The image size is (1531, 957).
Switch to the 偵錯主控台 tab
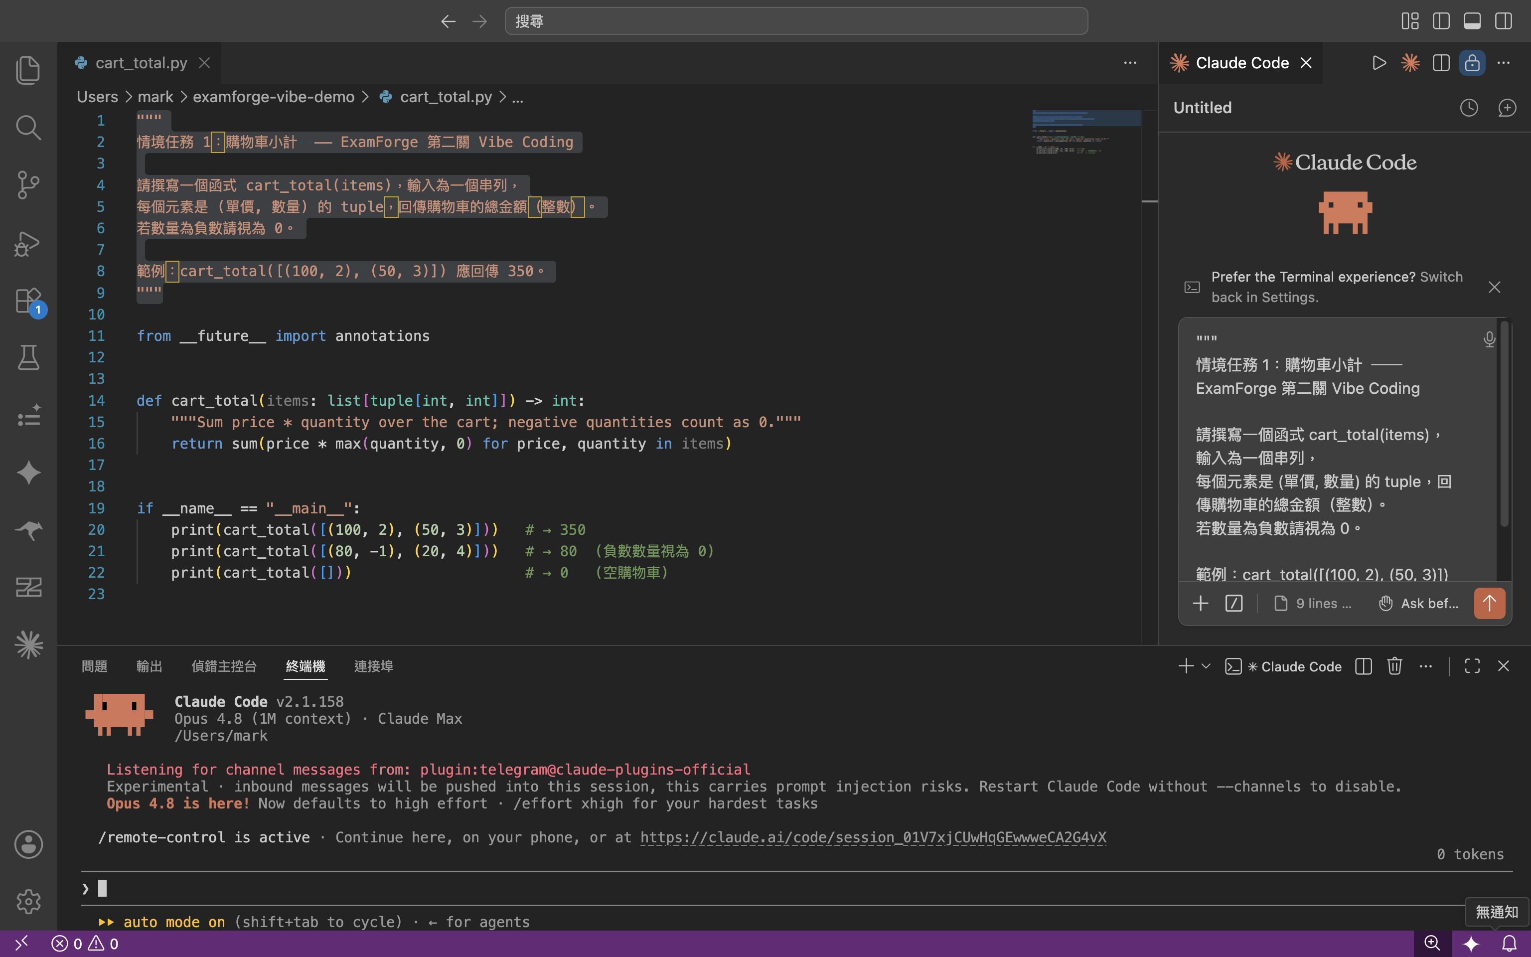point(224,666)
